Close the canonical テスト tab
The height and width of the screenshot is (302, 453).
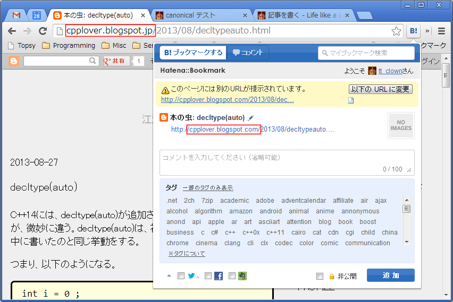(x=245, y=15)
